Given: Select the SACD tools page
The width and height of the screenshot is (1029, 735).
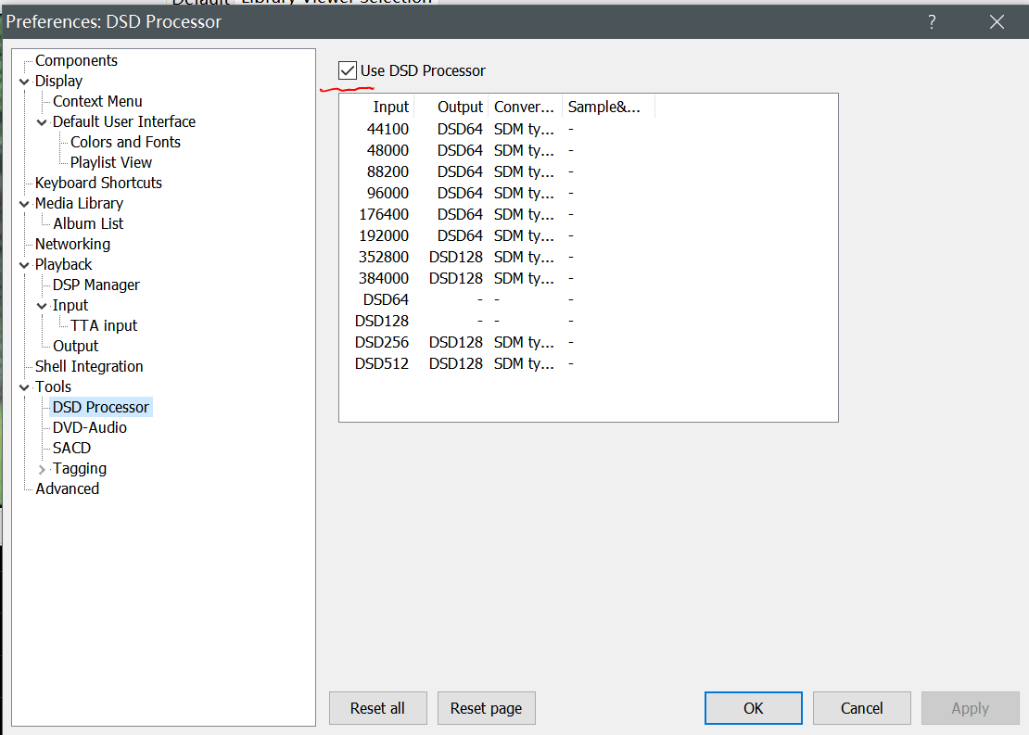Looking at the screenshot, I should click(71, 449).
